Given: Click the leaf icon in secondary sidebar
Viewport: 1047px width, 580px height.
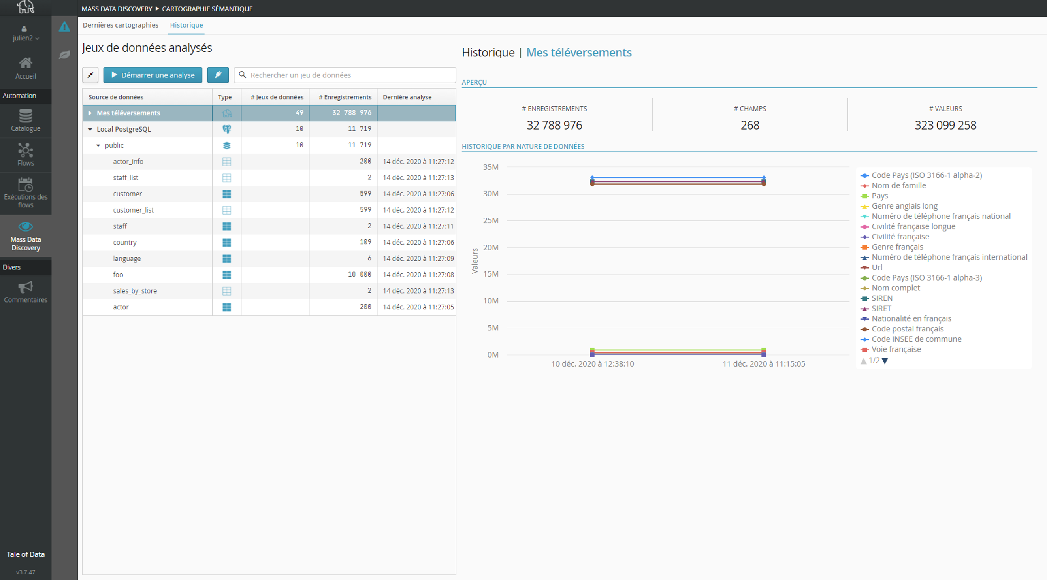Looking at the screenshot, I should (64, 55).
